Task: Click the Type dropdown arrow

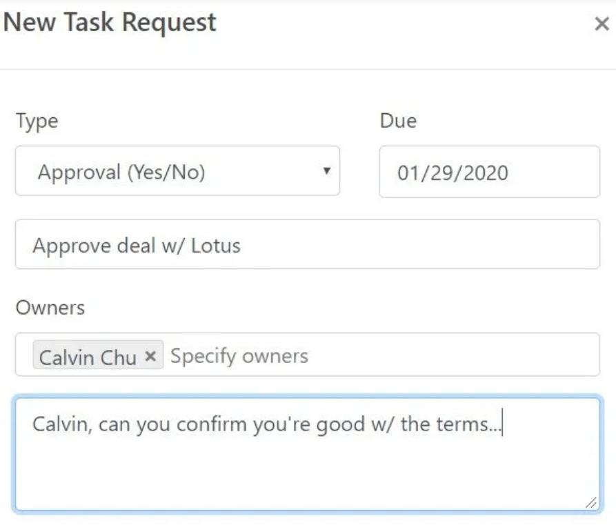Action: 327,170
